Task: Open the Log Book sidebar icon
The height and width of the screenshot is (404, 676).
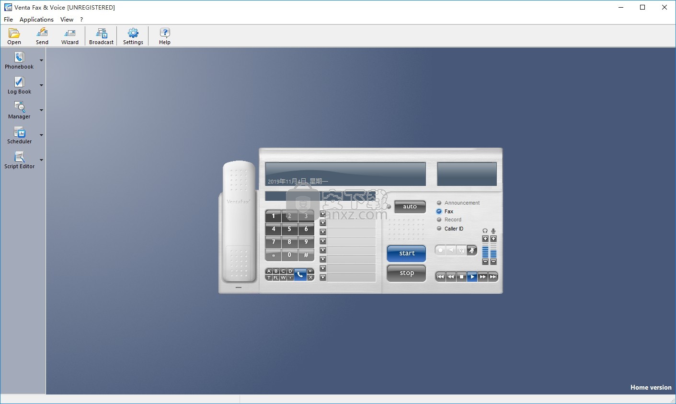Action: point(19,85)
